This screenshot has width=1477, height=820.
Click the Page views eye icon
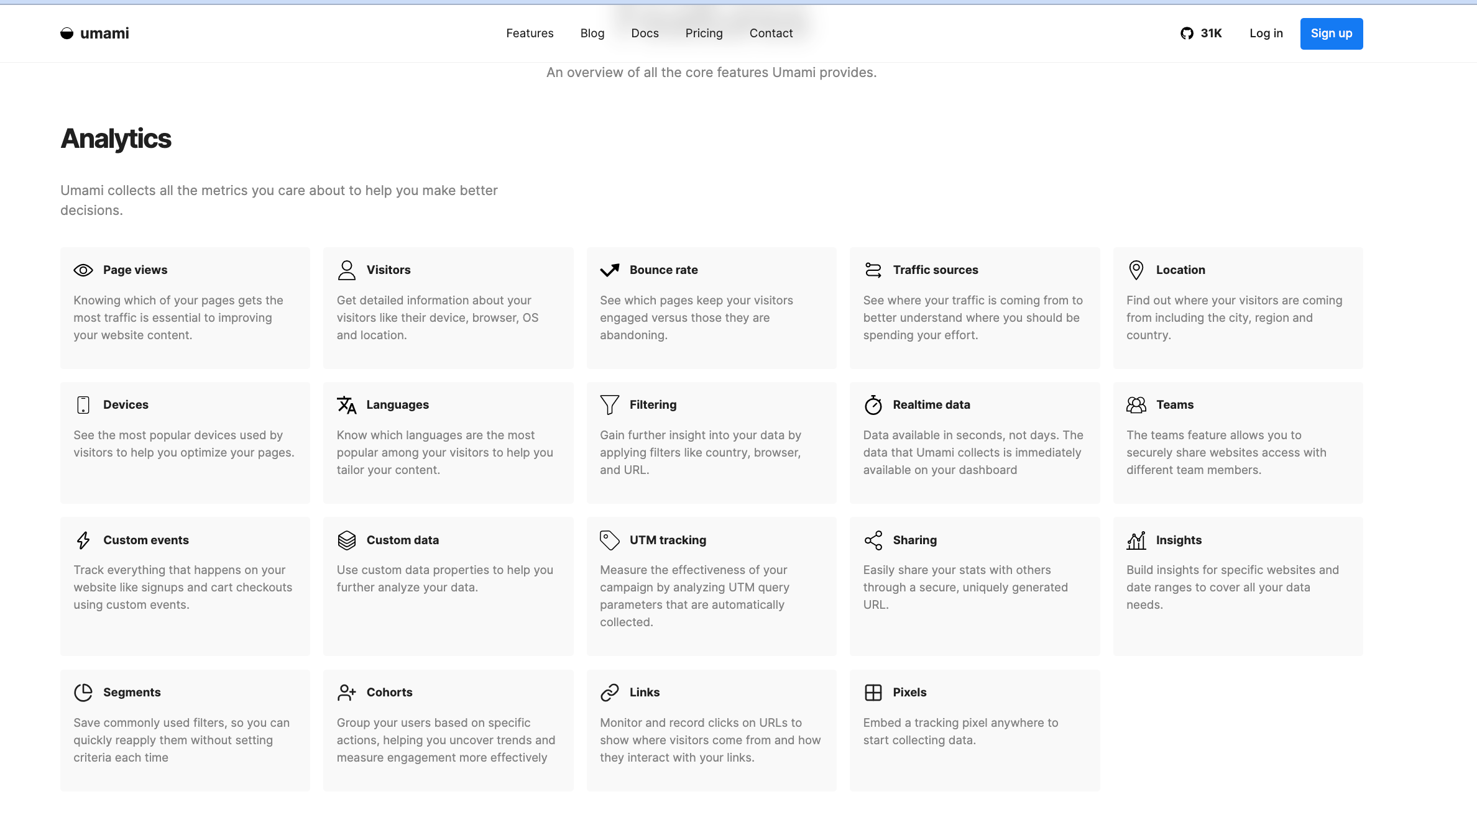(83, 270)
